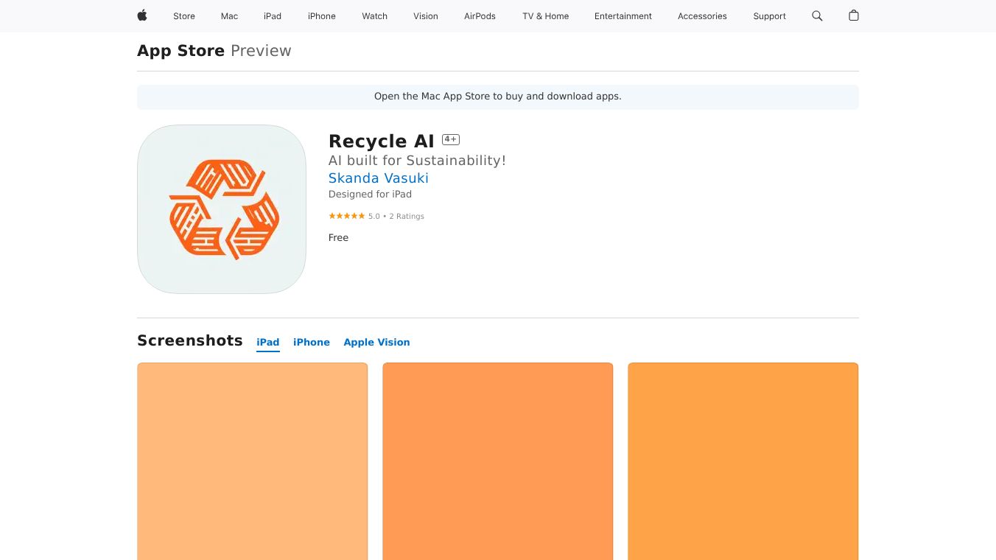This screenshot has height=560, width=996.
Task: Open developer Skanda Vasuki's page
Action: (379, 178)
